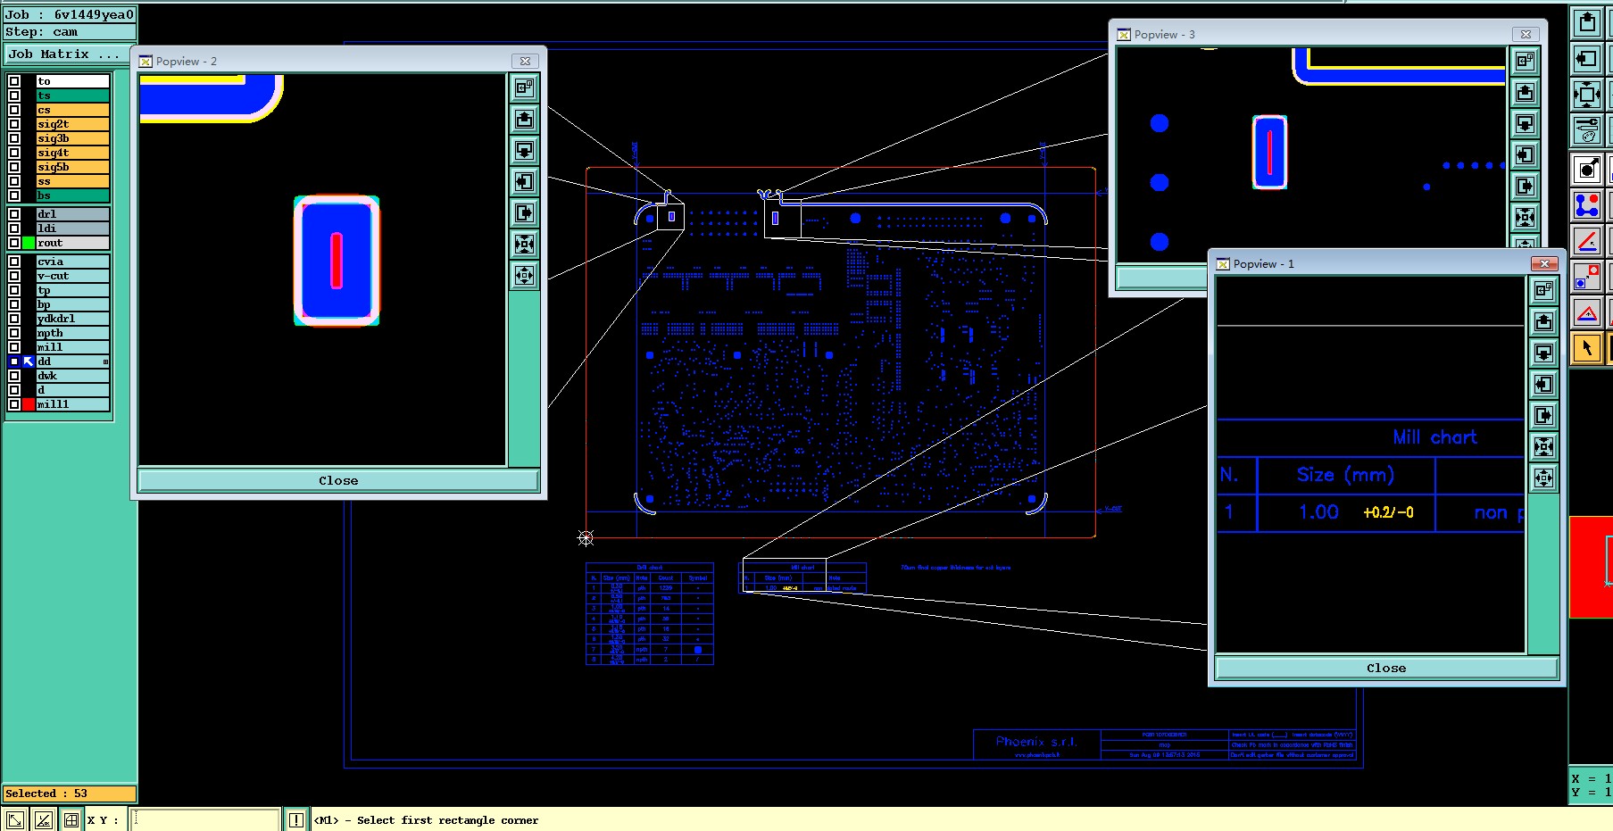Pan right in Popview 3
Image resolution: width=1613 pixels, height=831 pixels.
1526,186
